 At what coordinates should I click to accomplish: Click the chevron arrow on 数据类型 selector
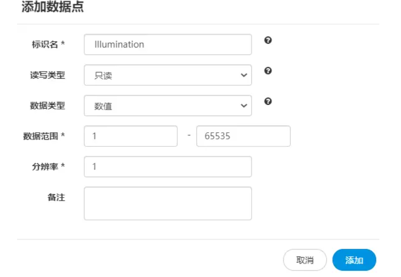[244, 106]
